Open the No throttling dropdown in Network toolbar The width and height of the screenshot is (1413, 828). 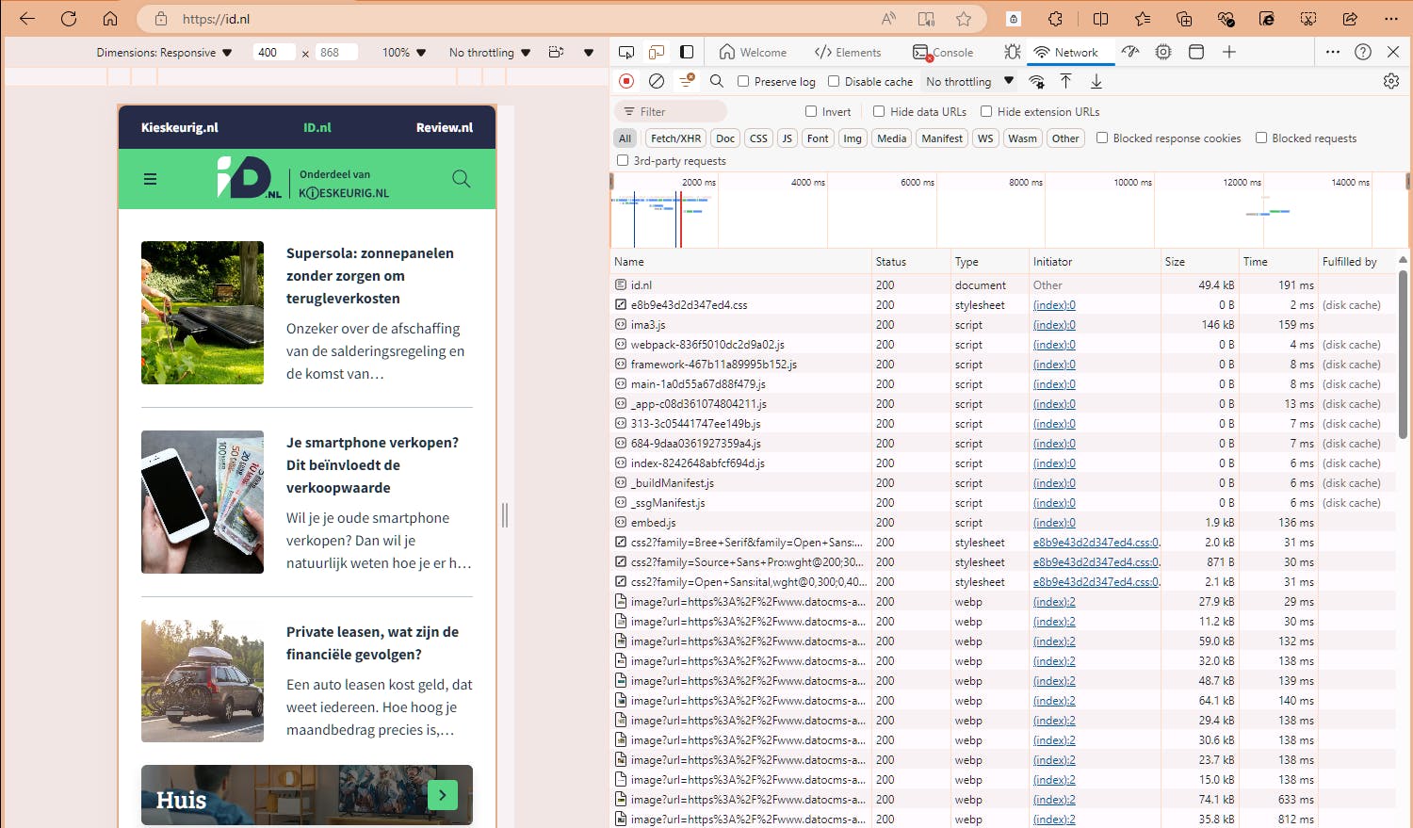point(969,82)
